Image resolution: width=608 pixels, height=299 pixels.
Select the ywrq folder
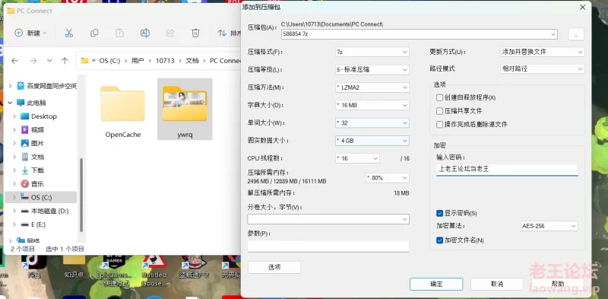[185, 109]
